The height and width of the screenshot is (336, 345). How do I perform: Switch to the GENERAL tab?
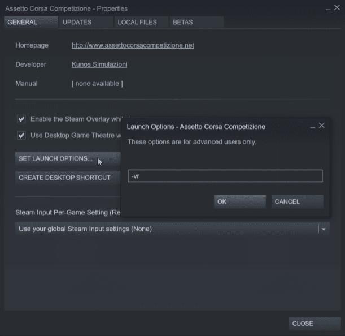coord(31,22)
